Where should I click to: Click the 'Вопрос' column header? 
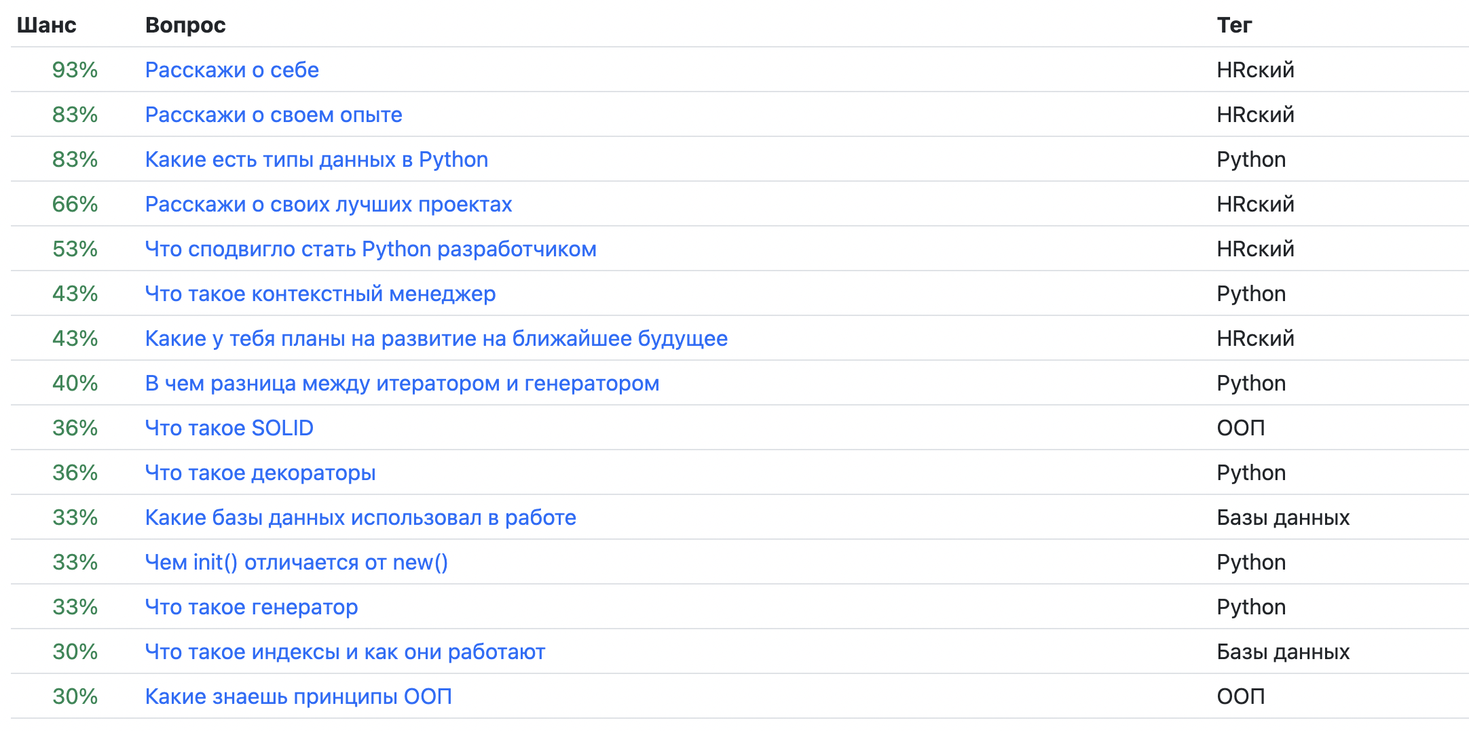[x=185, y=25]
